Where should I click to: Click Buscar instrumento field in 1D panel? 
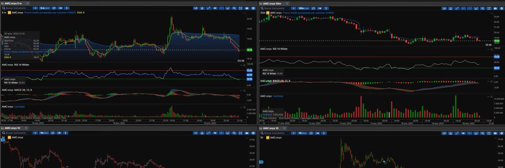275,133
